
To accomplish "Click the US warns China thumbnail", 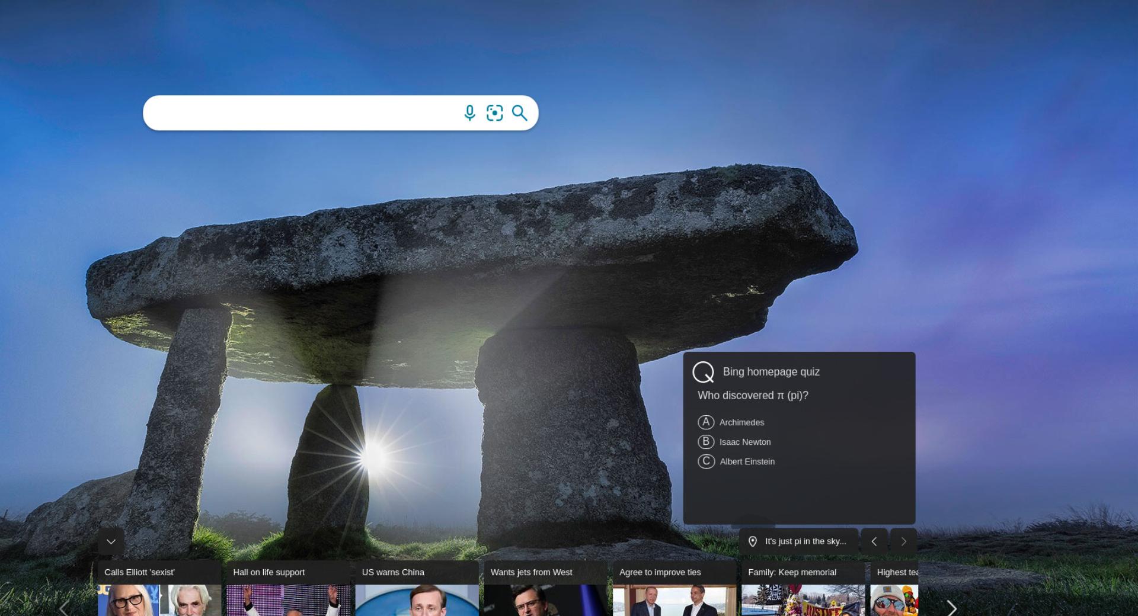I will 417,600.
